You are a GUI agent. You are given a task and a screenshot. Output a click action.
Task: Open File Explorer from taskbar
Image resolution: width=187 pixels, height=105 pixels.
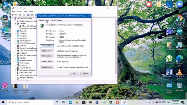(x=77, y=102)
